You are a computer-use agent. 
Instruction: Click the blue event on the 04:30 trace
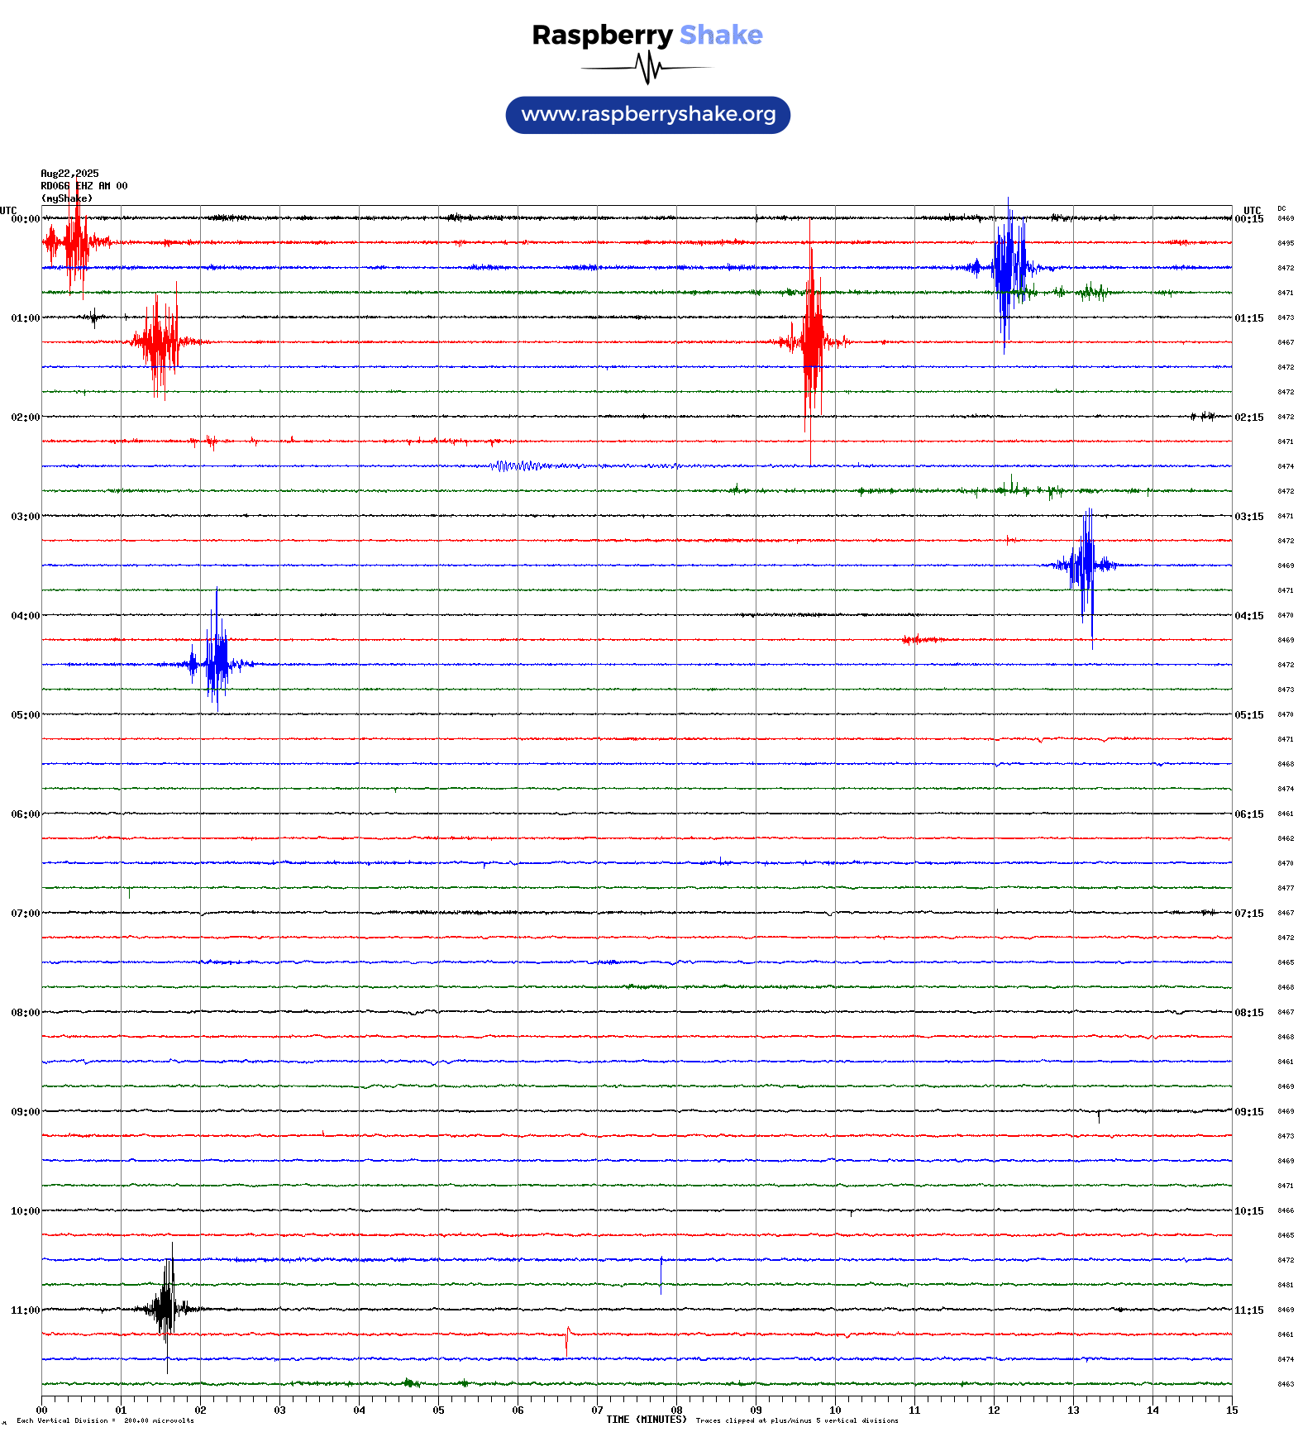point(217,663)
